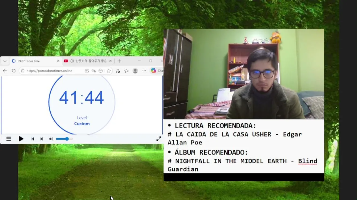This screenshot has height=200, width=357.
Task: Click the 'LECTURA RECOMENDADA:' heading text
Action: coord(215,126)
